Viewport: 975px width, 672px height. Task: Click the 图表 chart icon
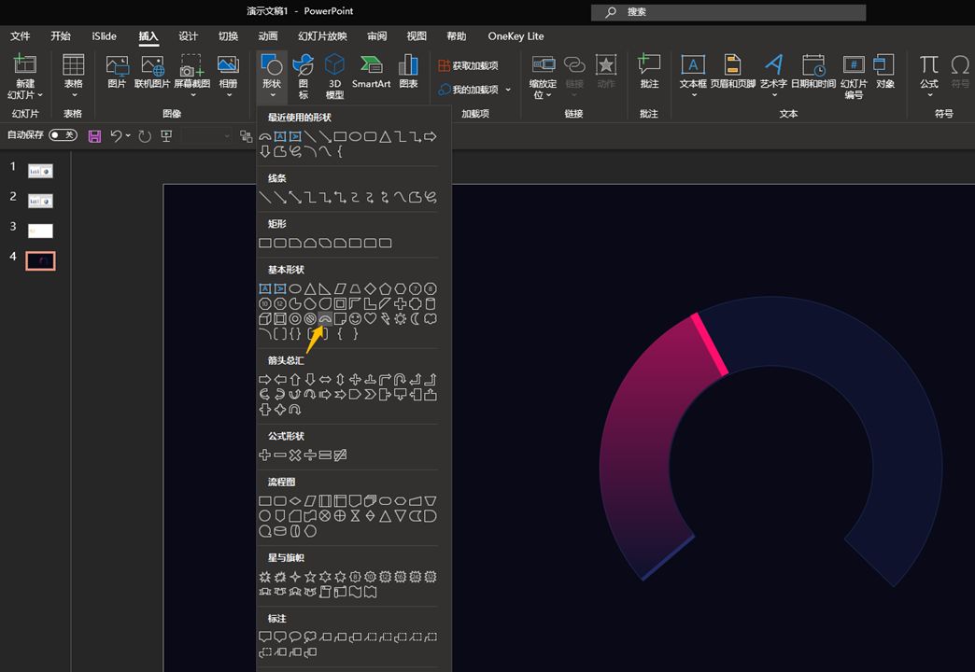click(408, 72)
